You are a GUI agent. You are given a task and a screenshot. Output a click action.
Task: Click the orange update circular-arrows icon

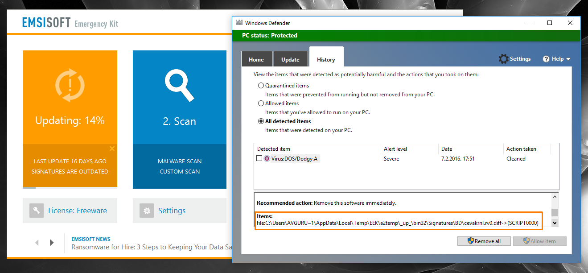70,85
